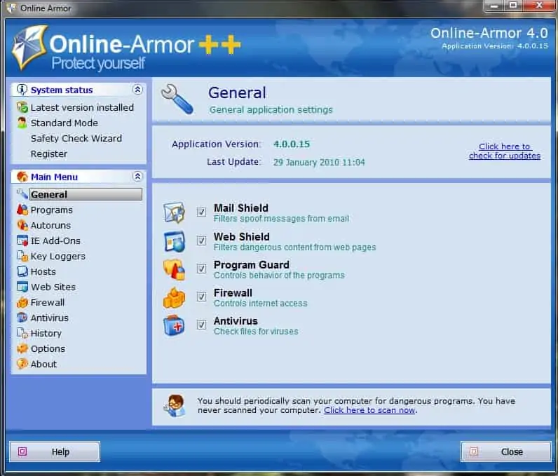Image resolution: width=558 pixels, height=476 pixels.
Task: Click the Mail Shield envelope icon
Action: (174, 212)
